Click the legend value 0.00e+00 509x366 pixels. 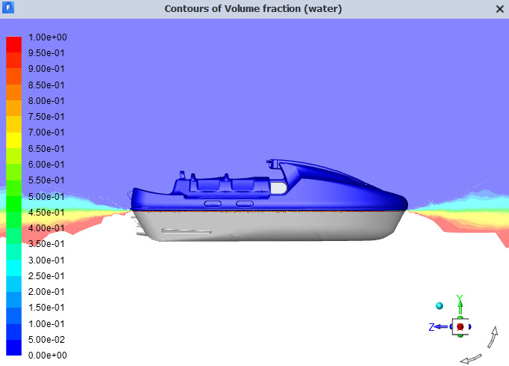[47, 356]
